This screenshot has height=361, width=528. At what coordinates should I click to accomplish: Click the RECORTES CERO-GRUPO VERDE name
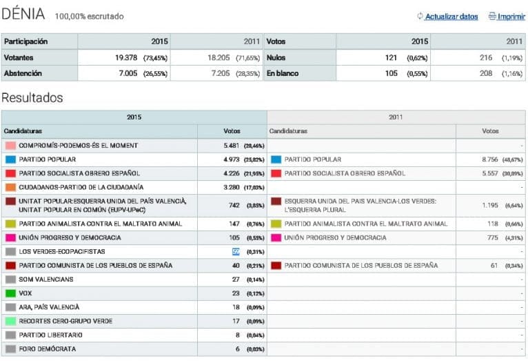pyautogui.click(x=65, y=321)
